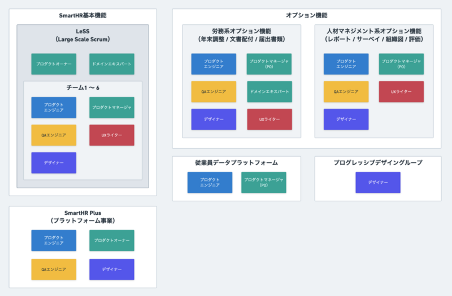Select プロダクトエンジニア box in SmartHR Plus
Screen dimensions: 452x296
(x=54, y=241)
